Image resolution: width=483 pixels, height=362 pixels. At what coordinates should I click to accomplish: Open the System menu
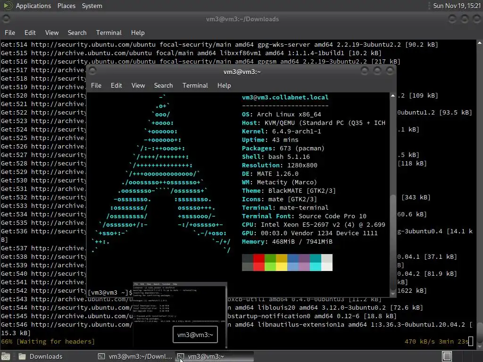[x=92, y=6]
